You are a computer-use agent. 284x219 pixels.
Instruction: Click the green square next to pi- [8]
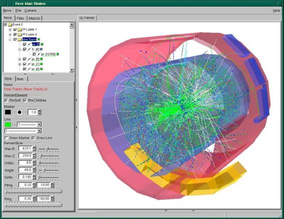point(42,69)
